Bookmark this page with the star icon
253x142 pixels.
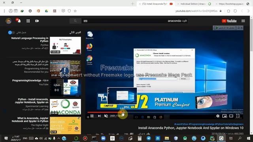pos(75,11)
